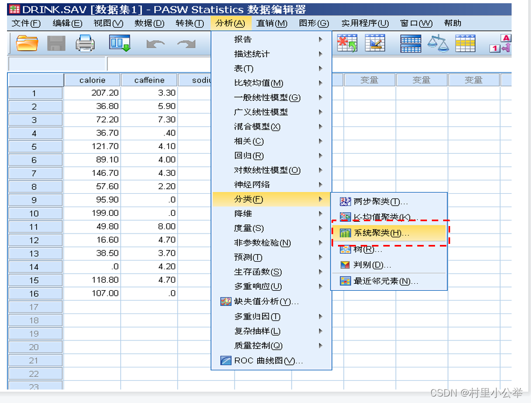
Task: Click the Value labels icon at toolbar end
Action: click(x=501, y=44)
